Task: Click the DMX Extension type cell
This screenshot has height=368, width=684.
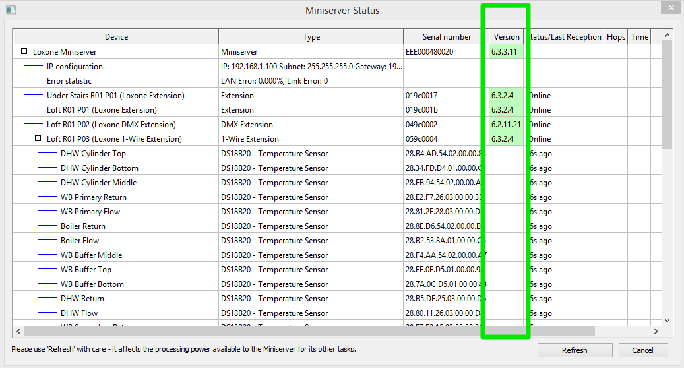Action: [311, 124]
